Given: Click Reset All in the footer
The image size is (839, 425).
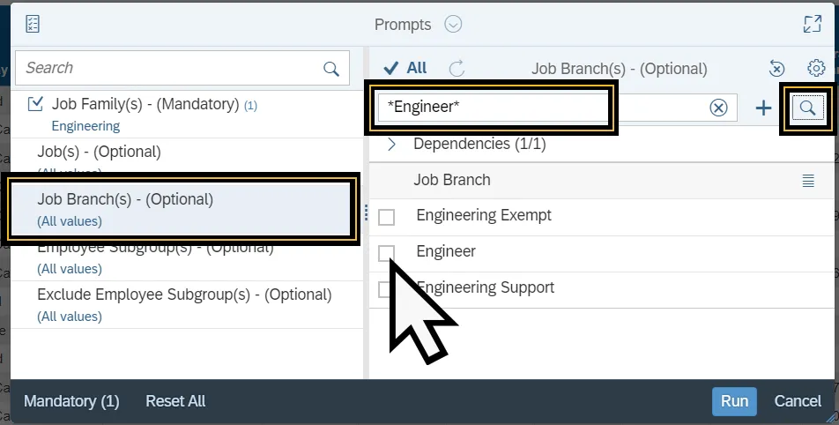Looking at the screenshot, I should [x=175, y=401].
